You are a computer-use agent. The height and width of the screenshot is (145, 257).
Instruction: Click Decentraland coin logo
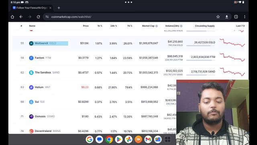coord(31,131)
